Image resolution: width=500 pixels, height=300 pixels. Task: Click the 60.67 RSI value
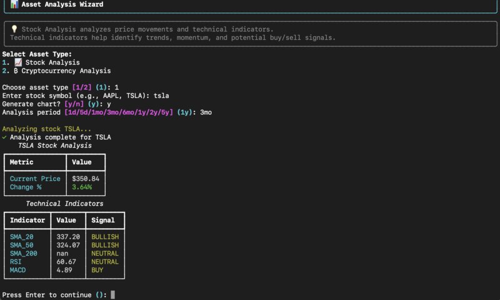(66, 261)
